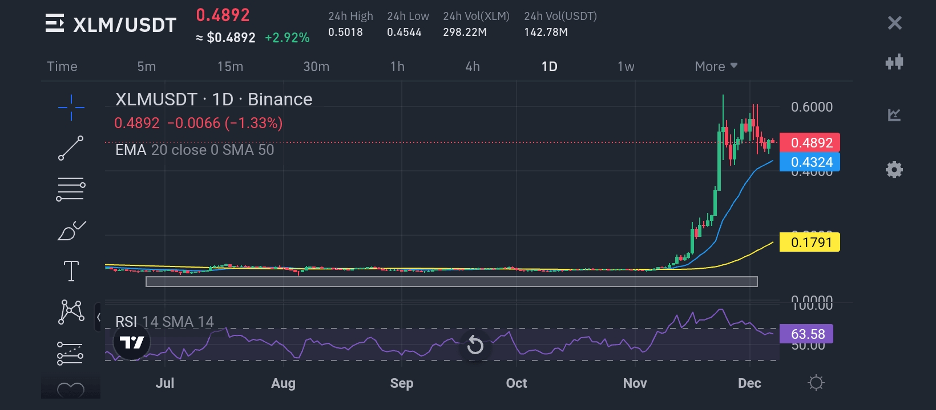Image resolution: width=936 pixels, height=410 pixels.
Task: Choose the text annotation tool
Action: click(71, 271)
